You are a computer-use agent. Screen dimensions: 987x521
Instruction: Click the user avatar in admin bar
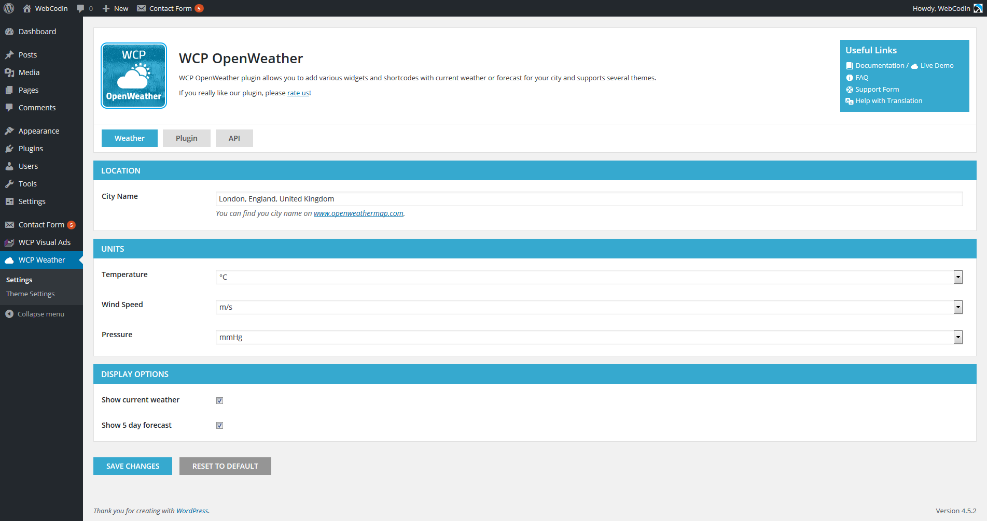[978, 8]
